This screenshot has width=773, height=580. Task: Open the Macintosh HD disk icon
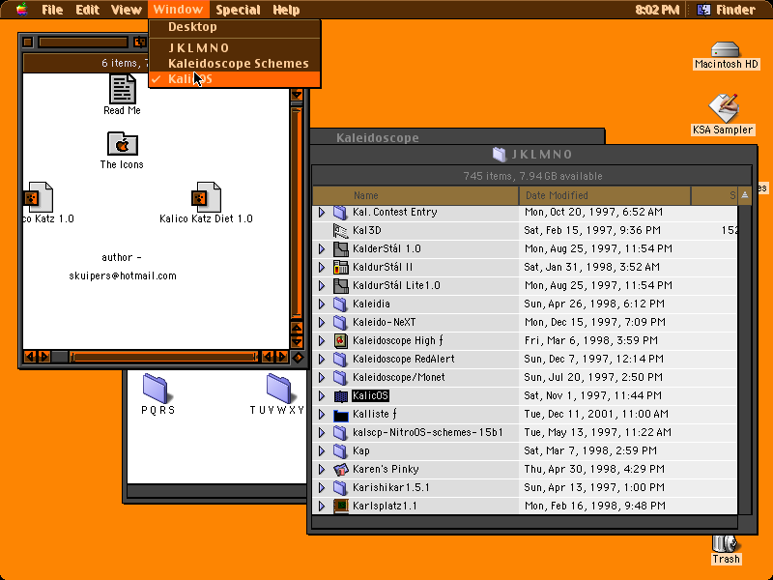coord(726,50)
